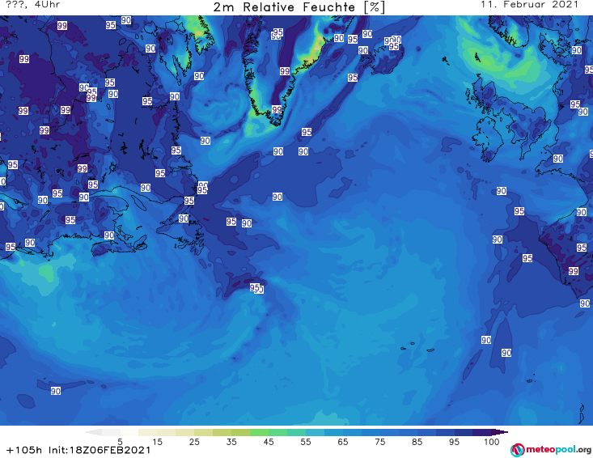593x458 pixels.
Task: Click the color scale tick label '45'
Action: (269, 442)
